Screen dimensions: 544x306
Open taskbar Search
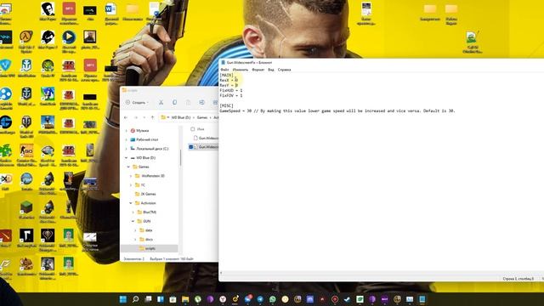(135, 299)
